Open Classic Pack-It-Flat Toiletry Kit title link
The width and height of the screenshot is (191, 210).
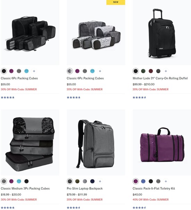click(x=154, y=188)
